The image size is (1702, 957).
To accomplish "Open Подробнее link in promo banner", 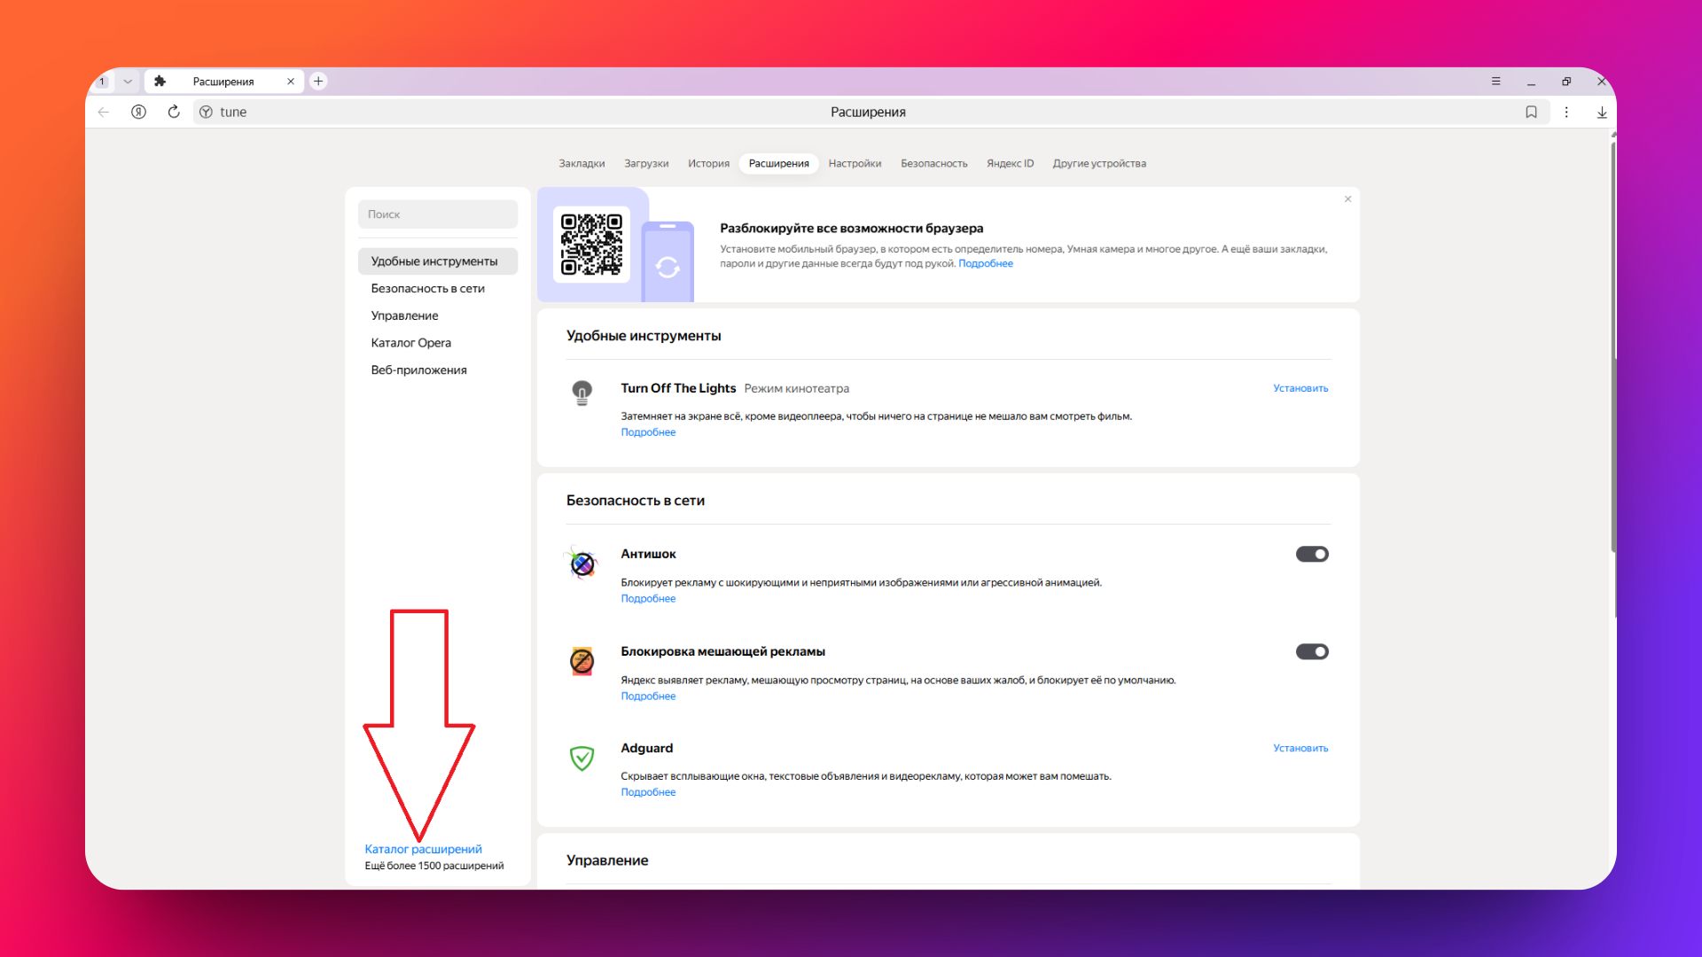I will pos(985,263).
